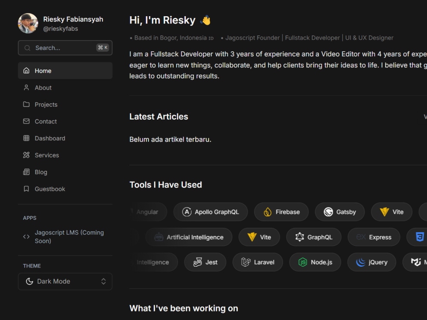Click the Jest chip label

click(211, 262)
